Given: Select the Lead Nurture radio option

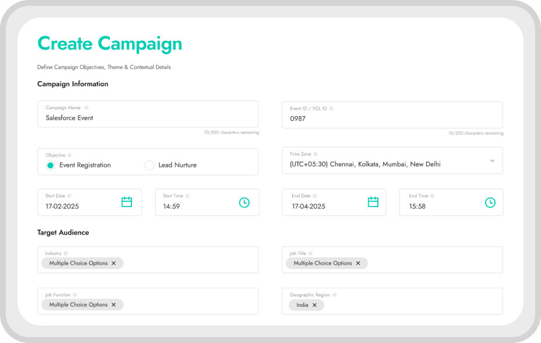Looking at the screenshot, I should point(149,165).
